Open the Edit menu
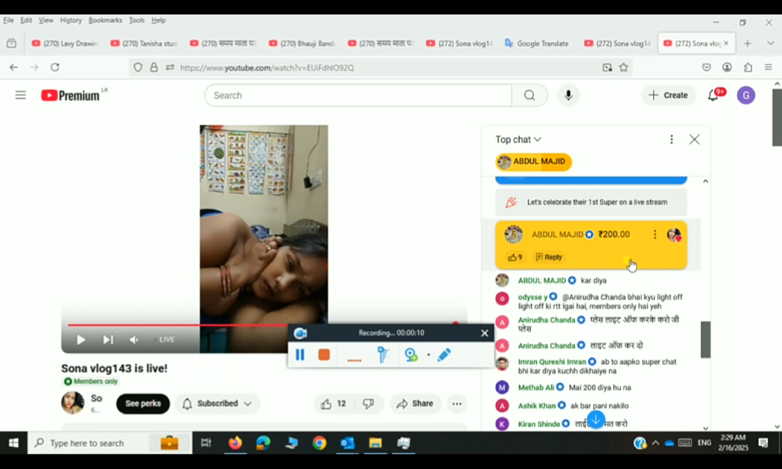The image size is (782, 469). [26, 20]
